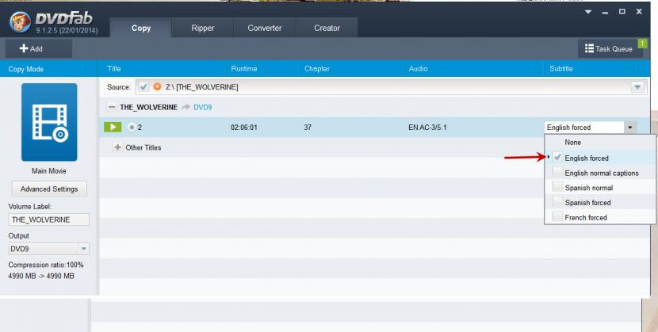The width and height of the screenshot is (658, 332).
Task: Click the runtime 02:06:01 cell
Action: 244,128
